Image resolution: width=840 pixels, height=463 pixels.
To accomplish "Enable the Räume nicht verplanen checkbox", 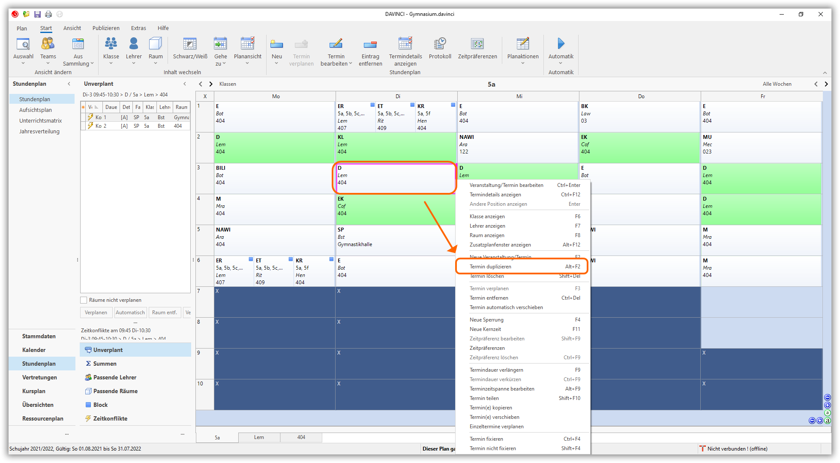I will pyautogui.click(x=84, y=300).
